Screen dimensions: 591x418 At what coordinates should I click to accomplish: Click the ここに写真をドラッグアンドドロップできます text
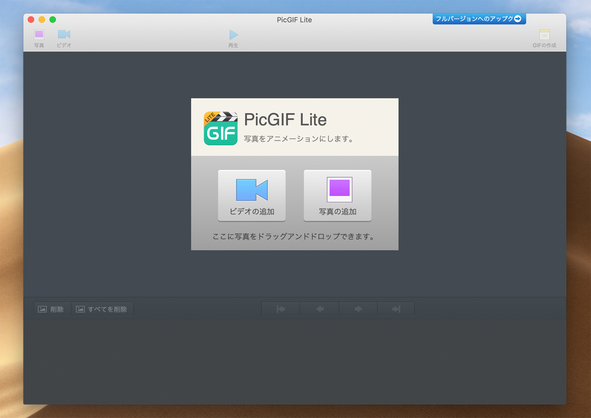coord(294,236)
